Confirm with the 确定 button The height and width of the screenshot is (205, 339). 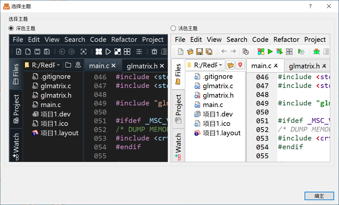pos(319,196)
